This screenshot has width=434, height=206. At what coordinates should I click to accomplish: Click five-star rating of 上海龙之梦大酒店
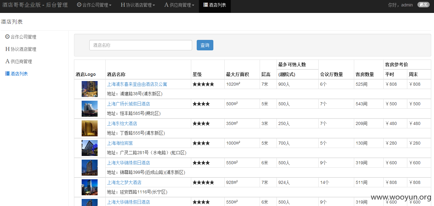tap(203, 182)
